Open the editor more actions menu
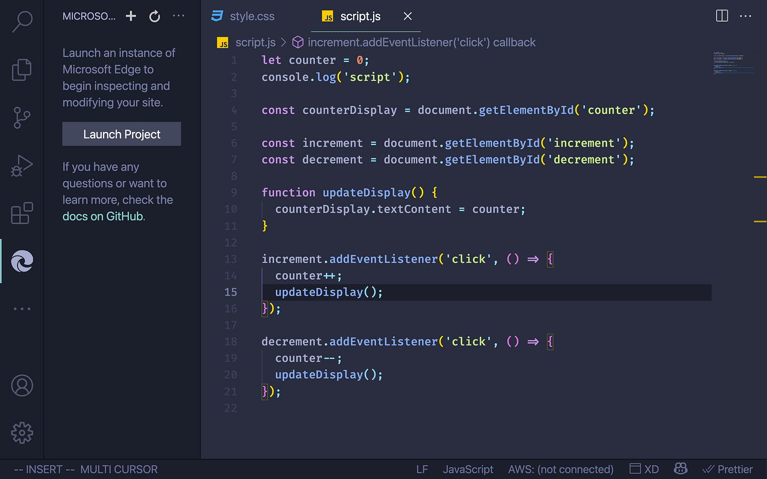The image size is (767, 479). click(746, 16)
